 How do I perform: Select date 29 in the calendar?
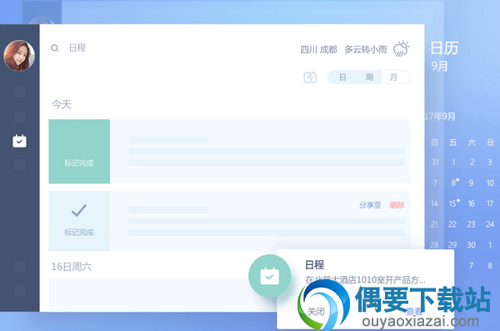(x=452, y=245)
